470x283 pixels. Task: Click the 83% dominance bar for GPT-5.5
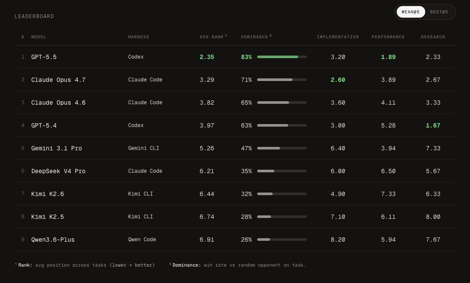click(282, 57)
